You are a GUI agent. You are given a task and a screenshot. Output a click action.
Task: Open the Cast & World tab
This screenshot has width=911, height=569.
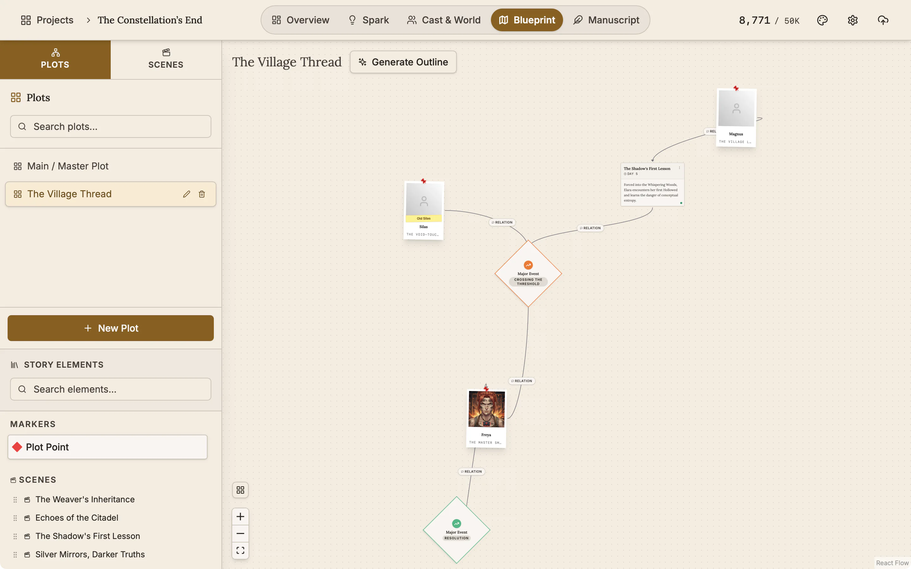[x=443, y=20]
